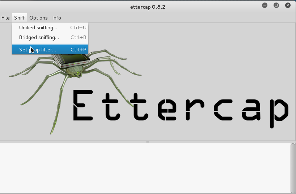Open the Options menu
This screenshot has height=194, width=296.
point(38,18)
